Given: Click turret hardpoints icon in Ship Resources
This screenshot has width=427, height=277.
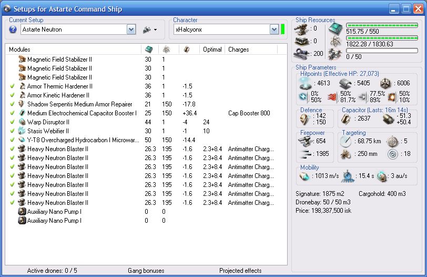Looking at the screenshot, I should click(x=302, y=29).
